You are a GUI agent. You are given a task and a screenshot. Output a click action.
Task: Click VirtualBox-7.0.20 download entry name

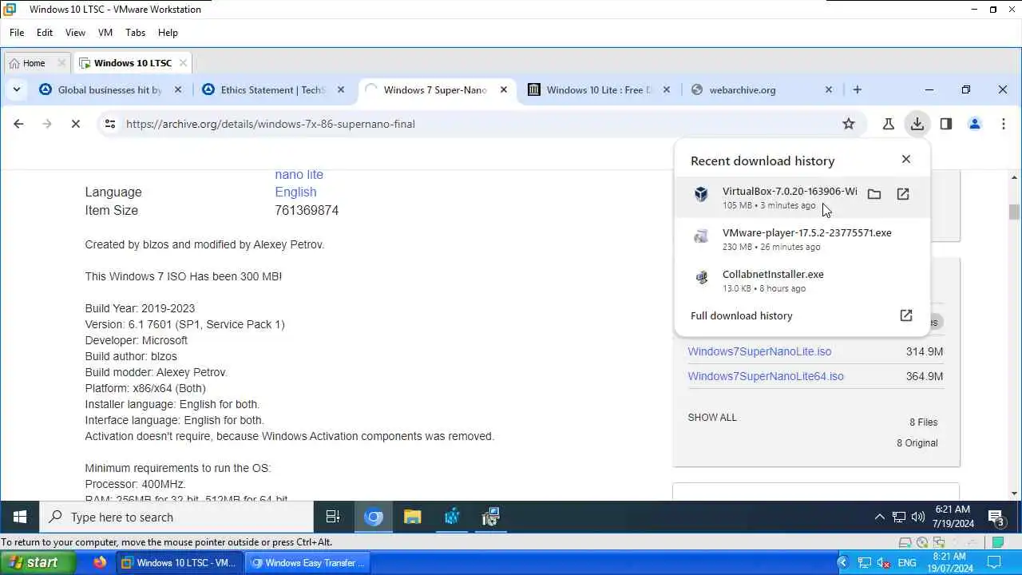[x=790, y=192]
